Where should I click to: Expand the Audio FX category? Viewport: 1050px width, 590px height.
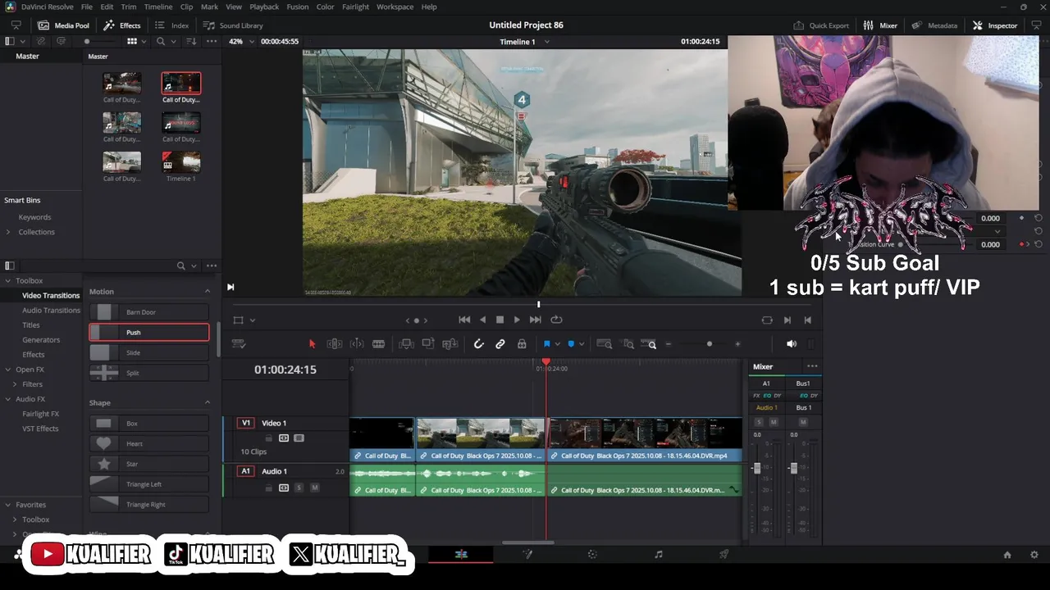(x=8, y=399)
